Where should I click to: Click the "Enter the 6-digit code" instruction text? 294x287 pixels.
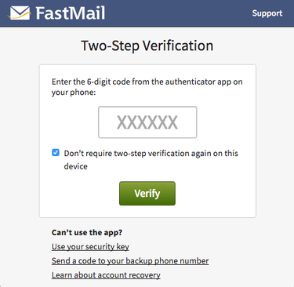pyautogui.click(x=147, y=82)
